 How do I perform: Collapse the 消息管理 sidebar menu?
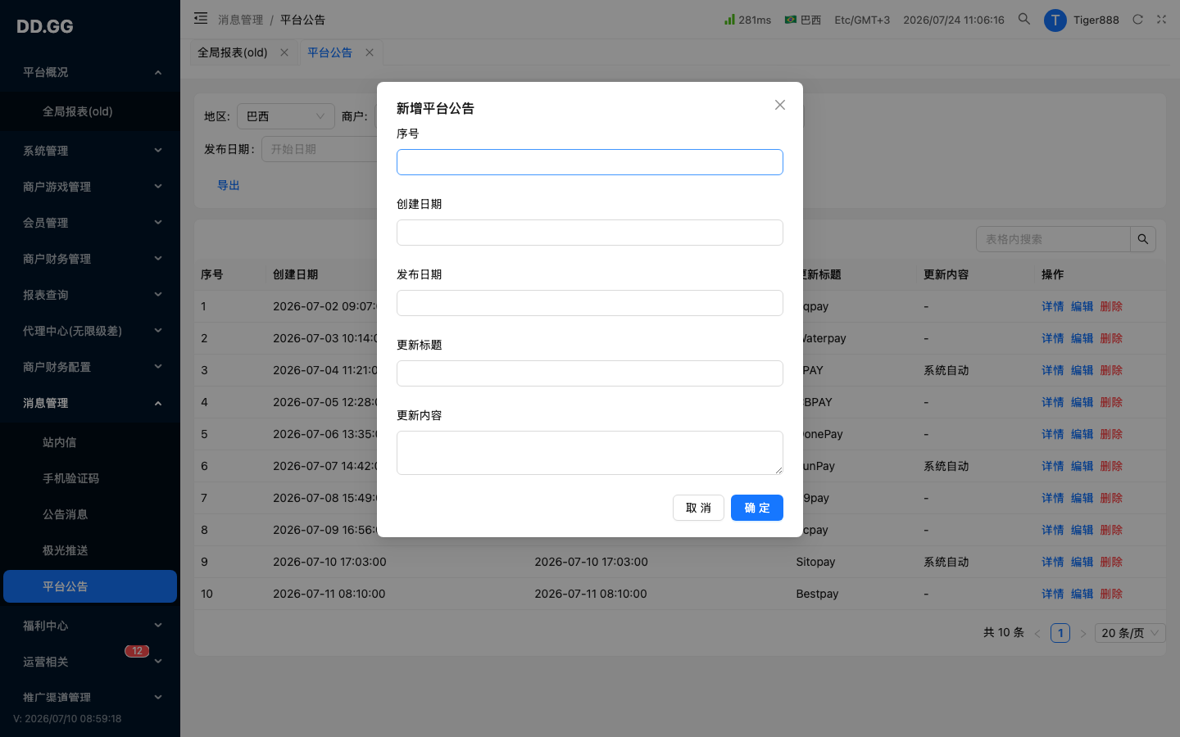tap(90, 403)
